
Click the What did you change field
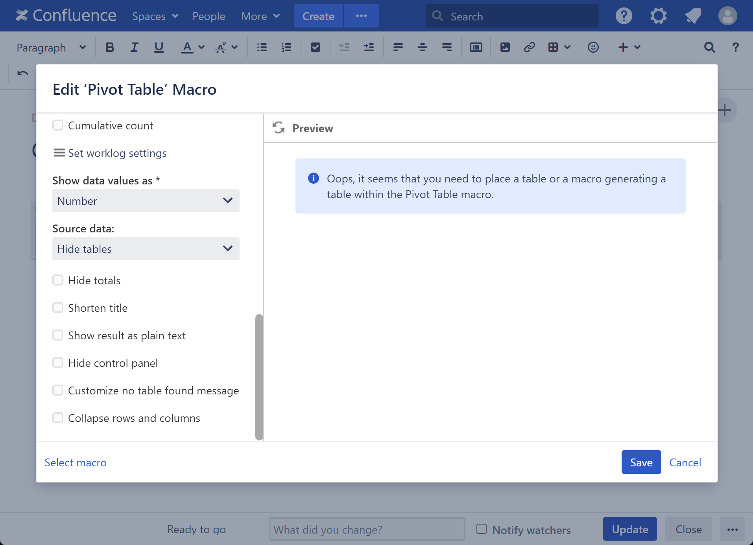tap(367, 529)
